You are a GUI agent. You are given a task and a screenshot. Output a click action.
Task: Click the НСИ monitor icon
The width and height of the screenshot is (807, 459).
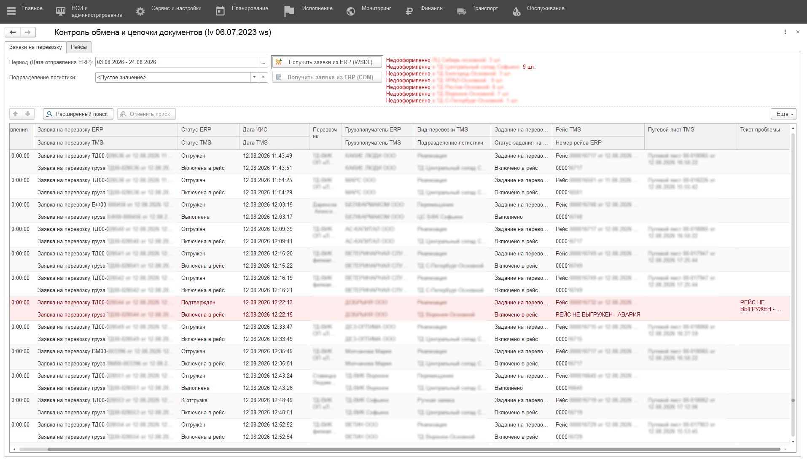61,11
